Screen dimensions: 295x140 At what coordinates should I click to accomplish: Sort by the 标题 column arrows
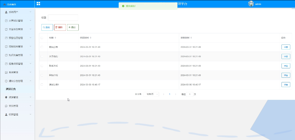[x=55, y=38]
